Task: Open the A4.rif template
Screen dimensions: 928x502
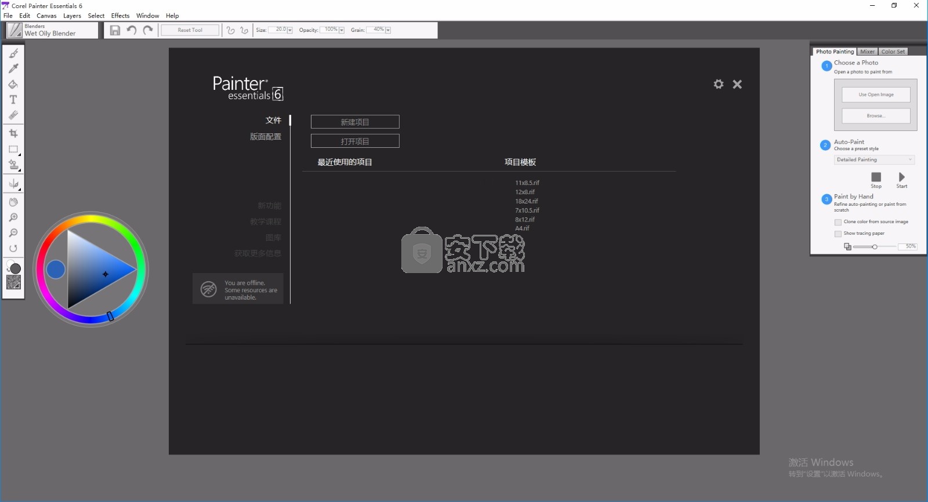Action: tap(522, 228)
